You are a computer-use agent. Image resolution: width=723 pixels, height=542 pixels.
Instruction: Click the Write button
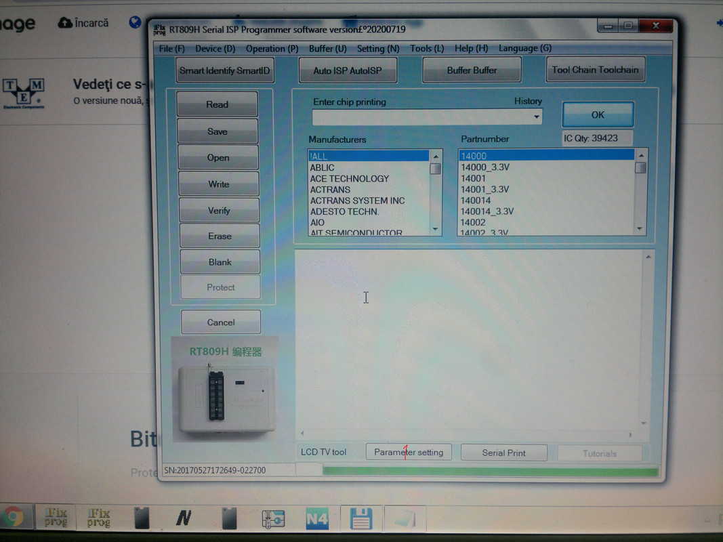point(219,184)
